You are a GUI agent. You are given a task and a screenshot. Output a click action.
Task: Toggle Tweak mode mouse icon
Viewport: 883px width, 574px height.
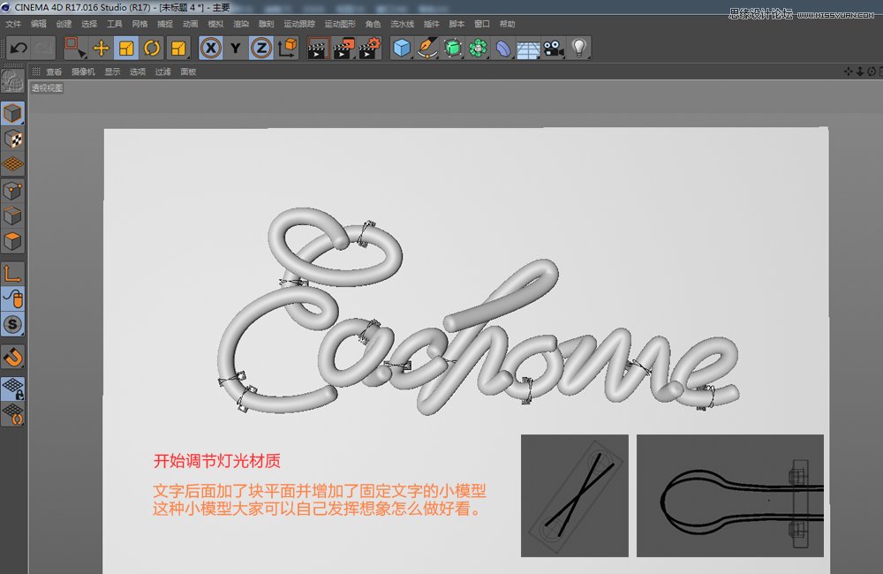(12, 299)
